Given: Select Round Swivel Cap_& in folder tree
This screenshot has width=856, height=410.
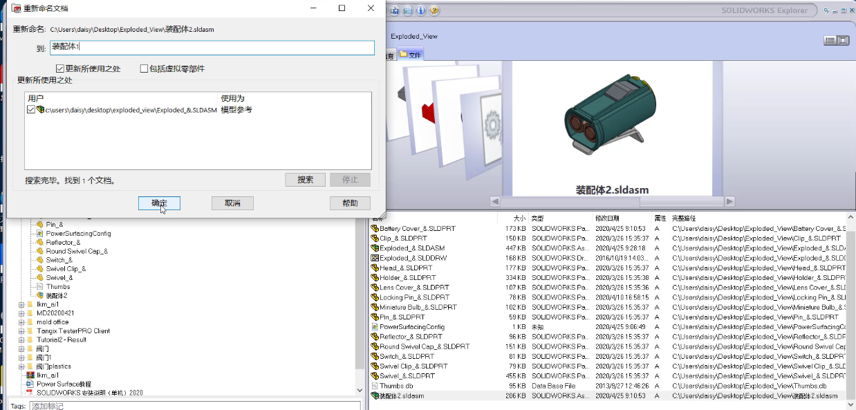Looking at the screenshot, I should point(77,251).
